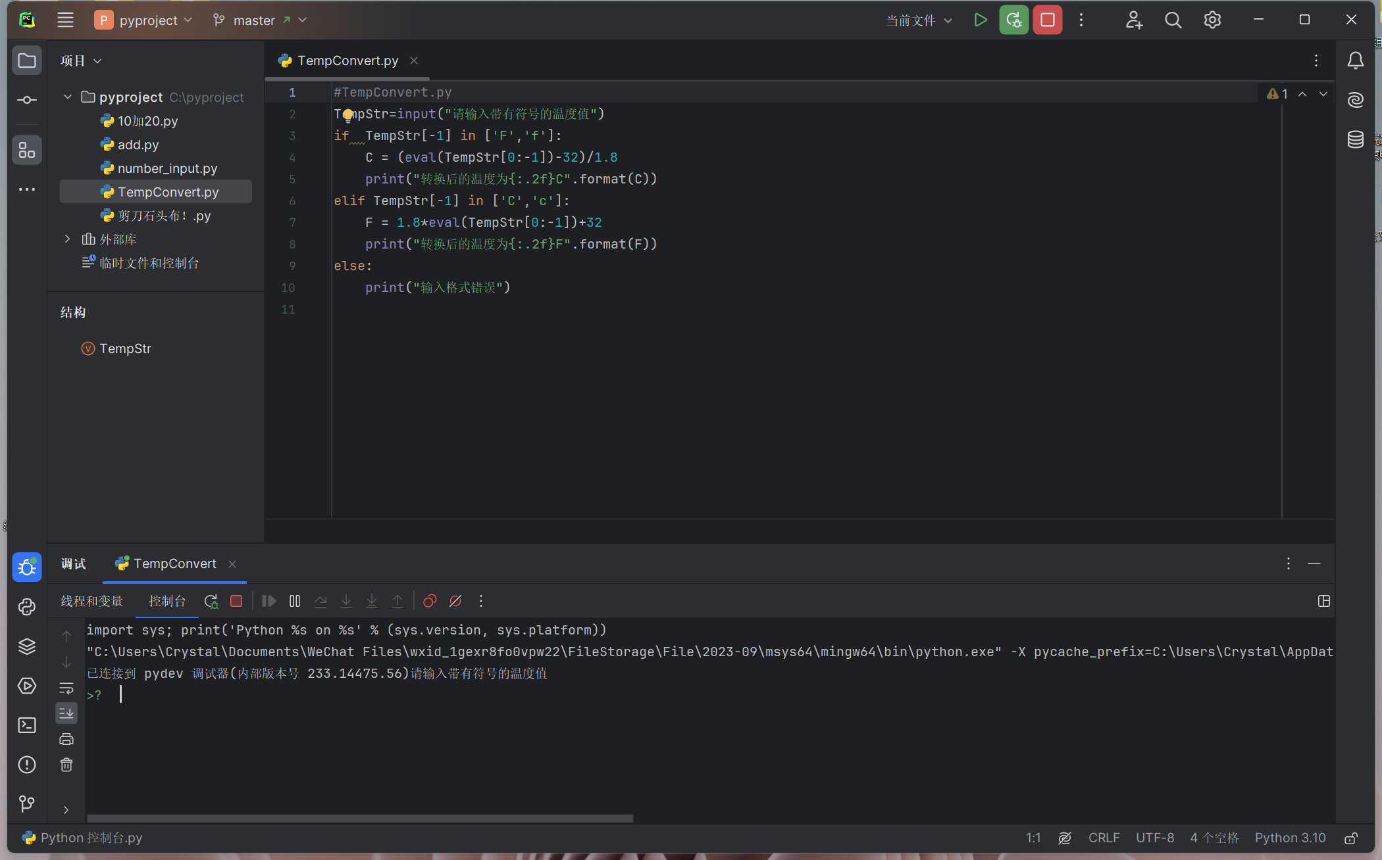This screenshot has height=860, width=1382.
Task: Open the 当前文件 run configuration dropdown
Action: click(919, 20)
